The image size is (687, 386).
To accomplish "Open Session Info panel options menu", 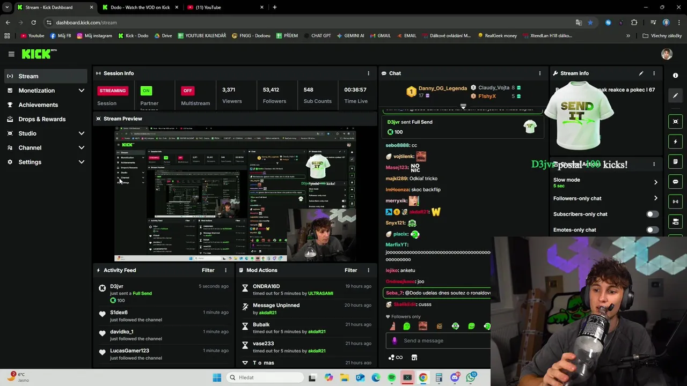I will click(368, 73).
